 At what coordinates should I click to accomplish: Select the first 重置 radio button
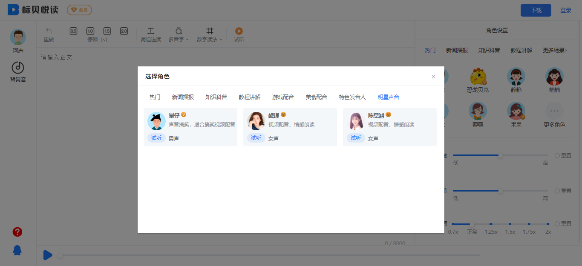[557, 156]
